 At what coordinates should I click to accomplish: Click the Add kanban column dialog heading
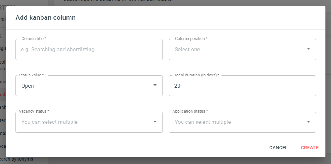pyautogui.click(x=46, y=17)
